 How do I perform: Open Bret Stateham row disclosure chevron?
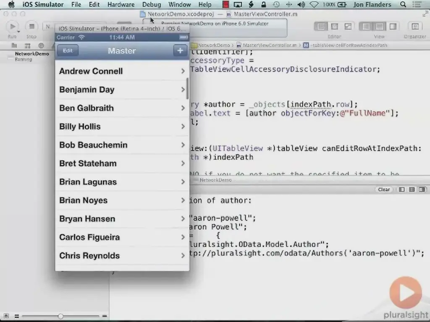pos(183,163)
